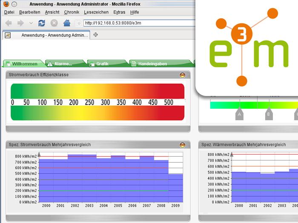Open the history dropdown arrow beside forward

pyautogui.click(x=31, y=23)
